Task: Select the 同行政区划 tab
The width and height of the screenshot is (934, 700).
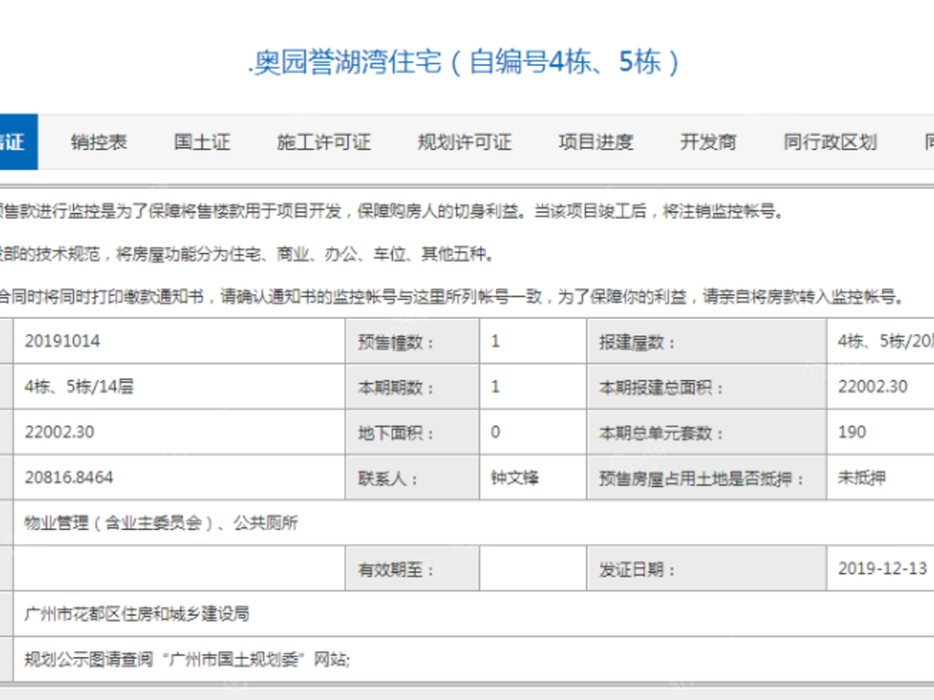Action: click(x=830, y=142)
